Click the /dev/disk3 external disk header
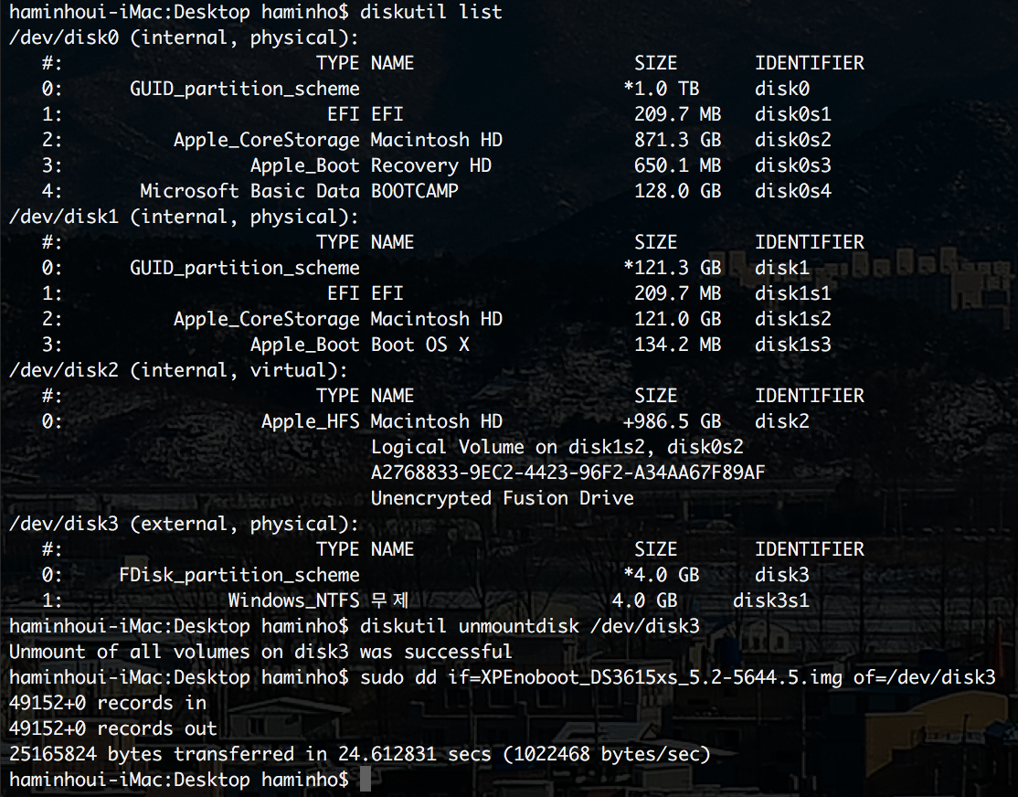 point(184,524)
